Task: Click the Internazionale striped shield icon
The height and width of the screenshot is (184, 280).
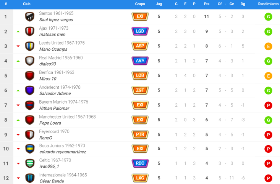Action: [x=30, y=178]
